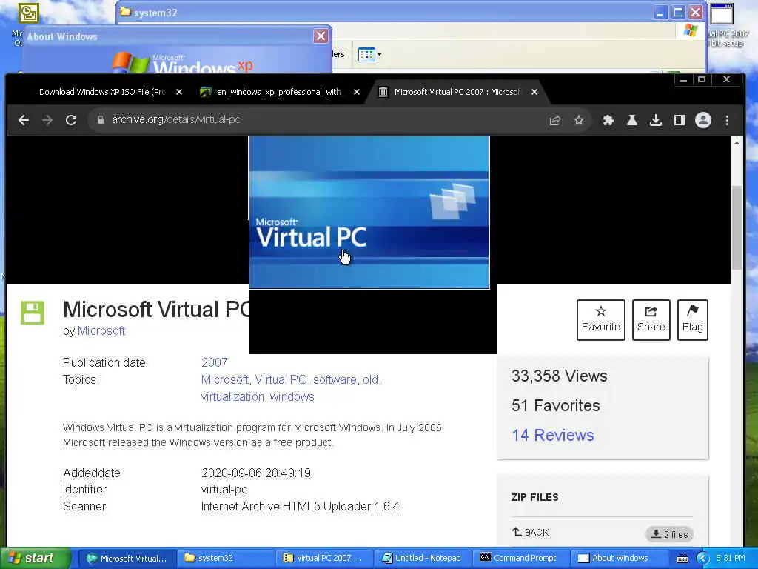Image resolution: width=758 pixels, height=569 pixels.
Task: Open the Virtual PC topic link
Action: (281, 380)
